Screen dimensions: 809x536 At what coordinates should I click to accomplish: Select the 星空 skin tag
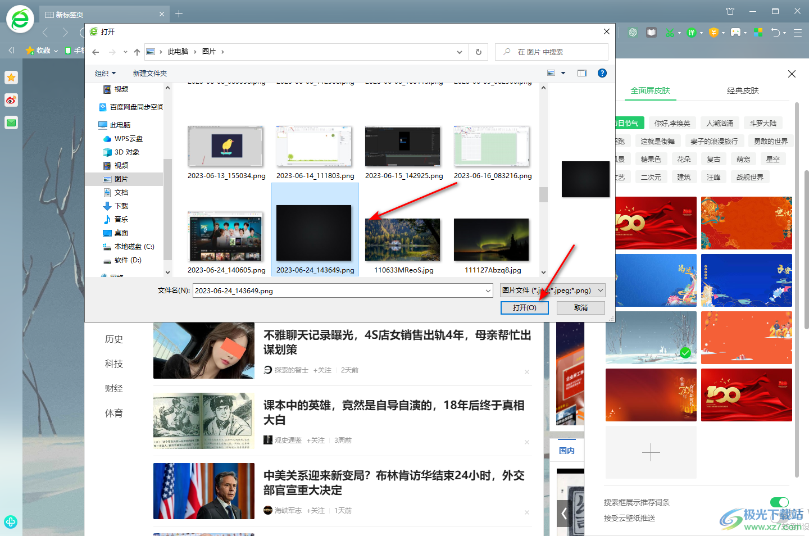pos(773,159)
